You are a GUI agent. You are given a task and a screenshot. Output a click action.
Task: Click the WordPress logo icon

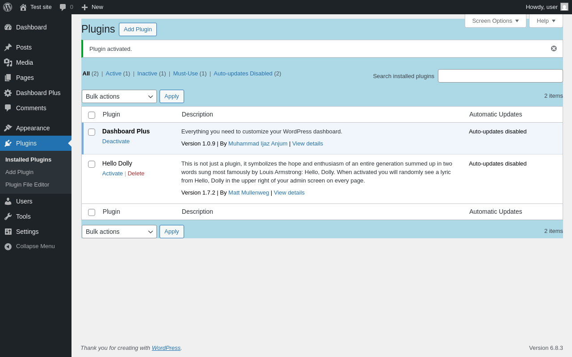pyautogui.click(x=8, y=7)
